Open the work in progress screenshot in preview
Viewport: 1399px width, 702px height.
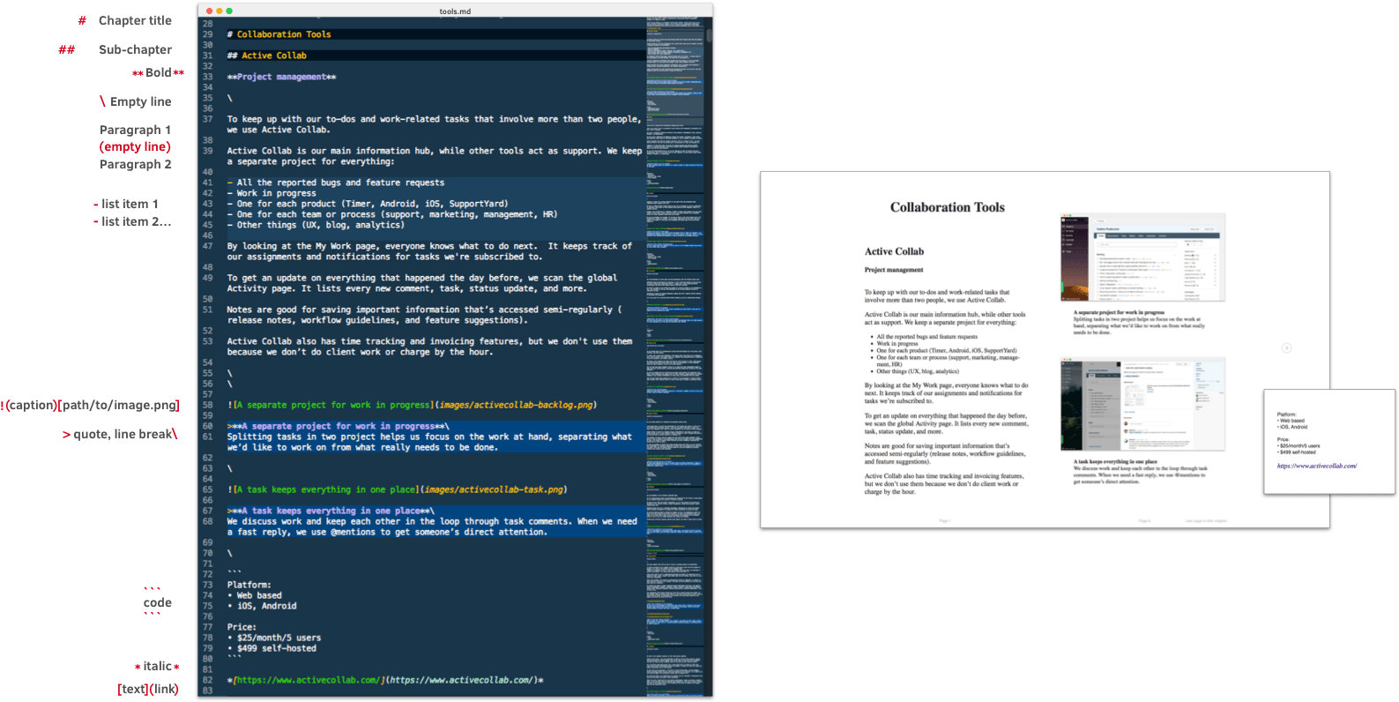(1142, 258)
